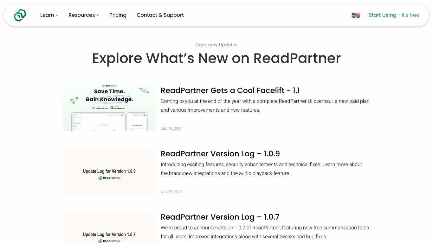Click the ReadPartner logo icon
The width and height of the screenshot is (433, 243).
pos(20,15)
